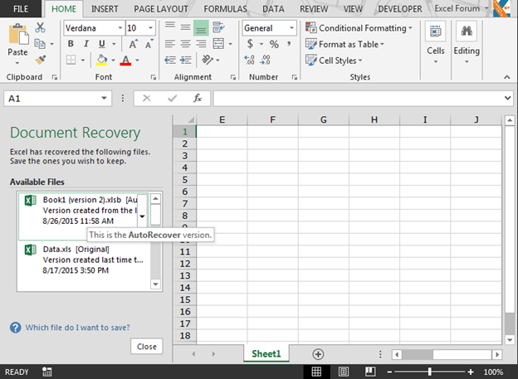This screenshot has width=518, height=379.
Task: Collapse the ribbon
Action: (506, 77)
